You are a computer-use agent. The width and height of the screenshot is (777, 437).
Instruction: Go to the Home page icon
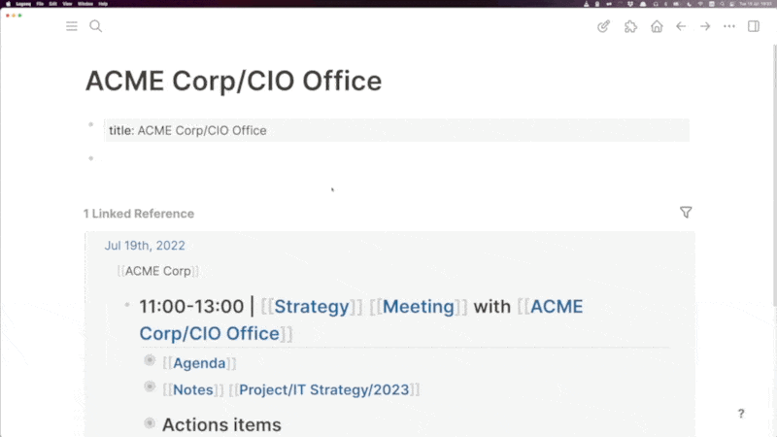tap(657, 26)
